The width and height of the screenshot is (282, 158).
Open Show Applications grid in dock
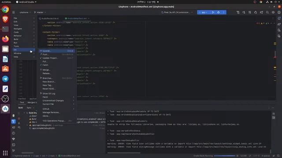click(5, 153)
